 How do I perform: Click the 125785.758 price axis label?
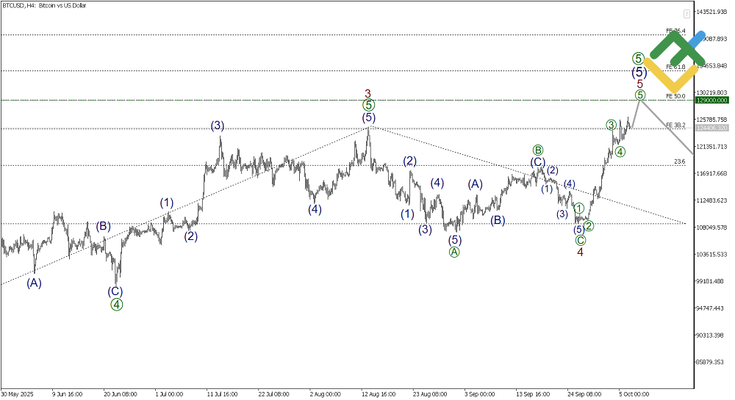pos(712,120)
